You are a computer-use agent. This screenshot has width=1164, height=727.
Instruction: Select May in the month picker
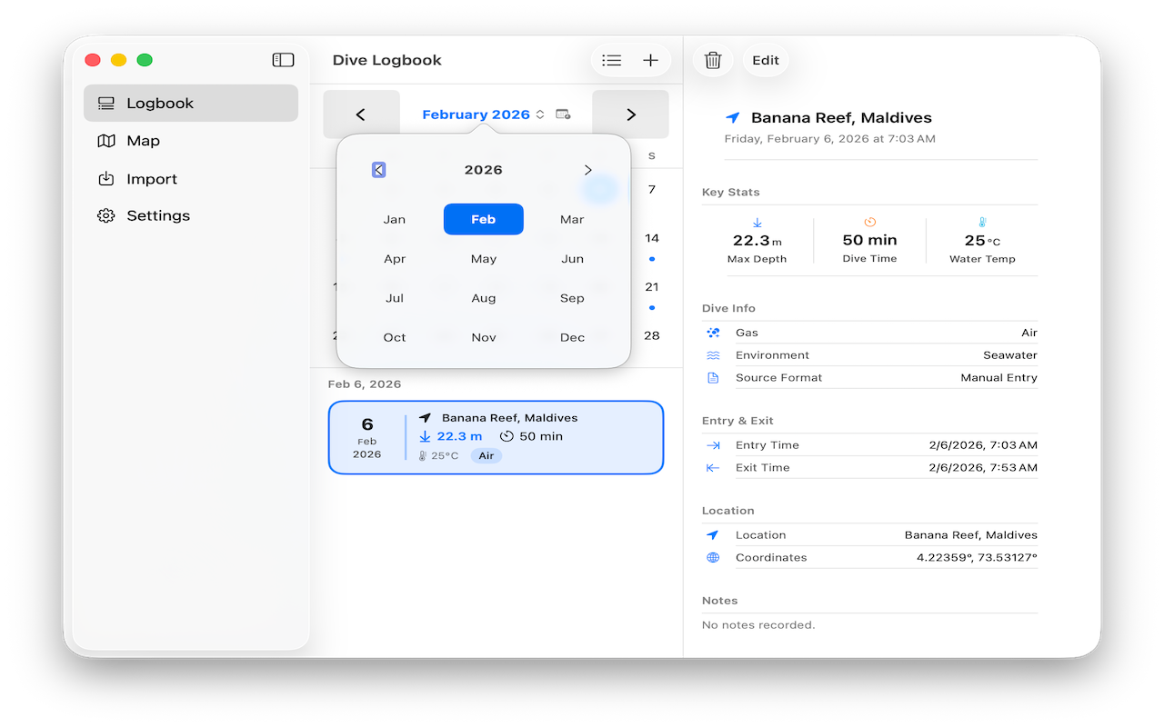click(x=483, y=259)
